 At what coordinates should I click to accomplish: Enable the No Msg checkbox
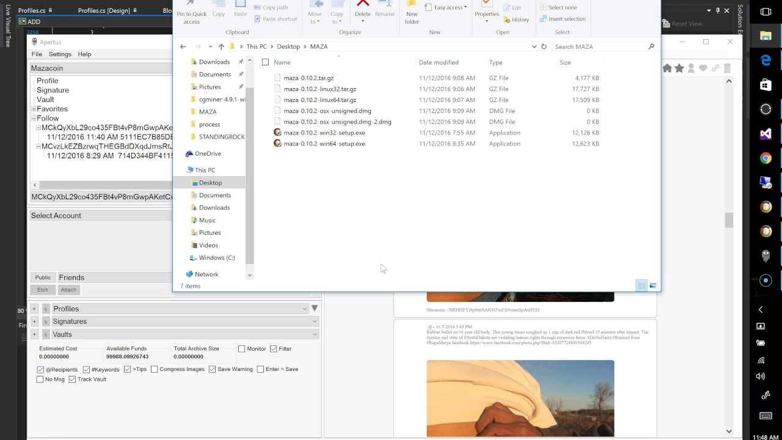click(x=40, y=380)
